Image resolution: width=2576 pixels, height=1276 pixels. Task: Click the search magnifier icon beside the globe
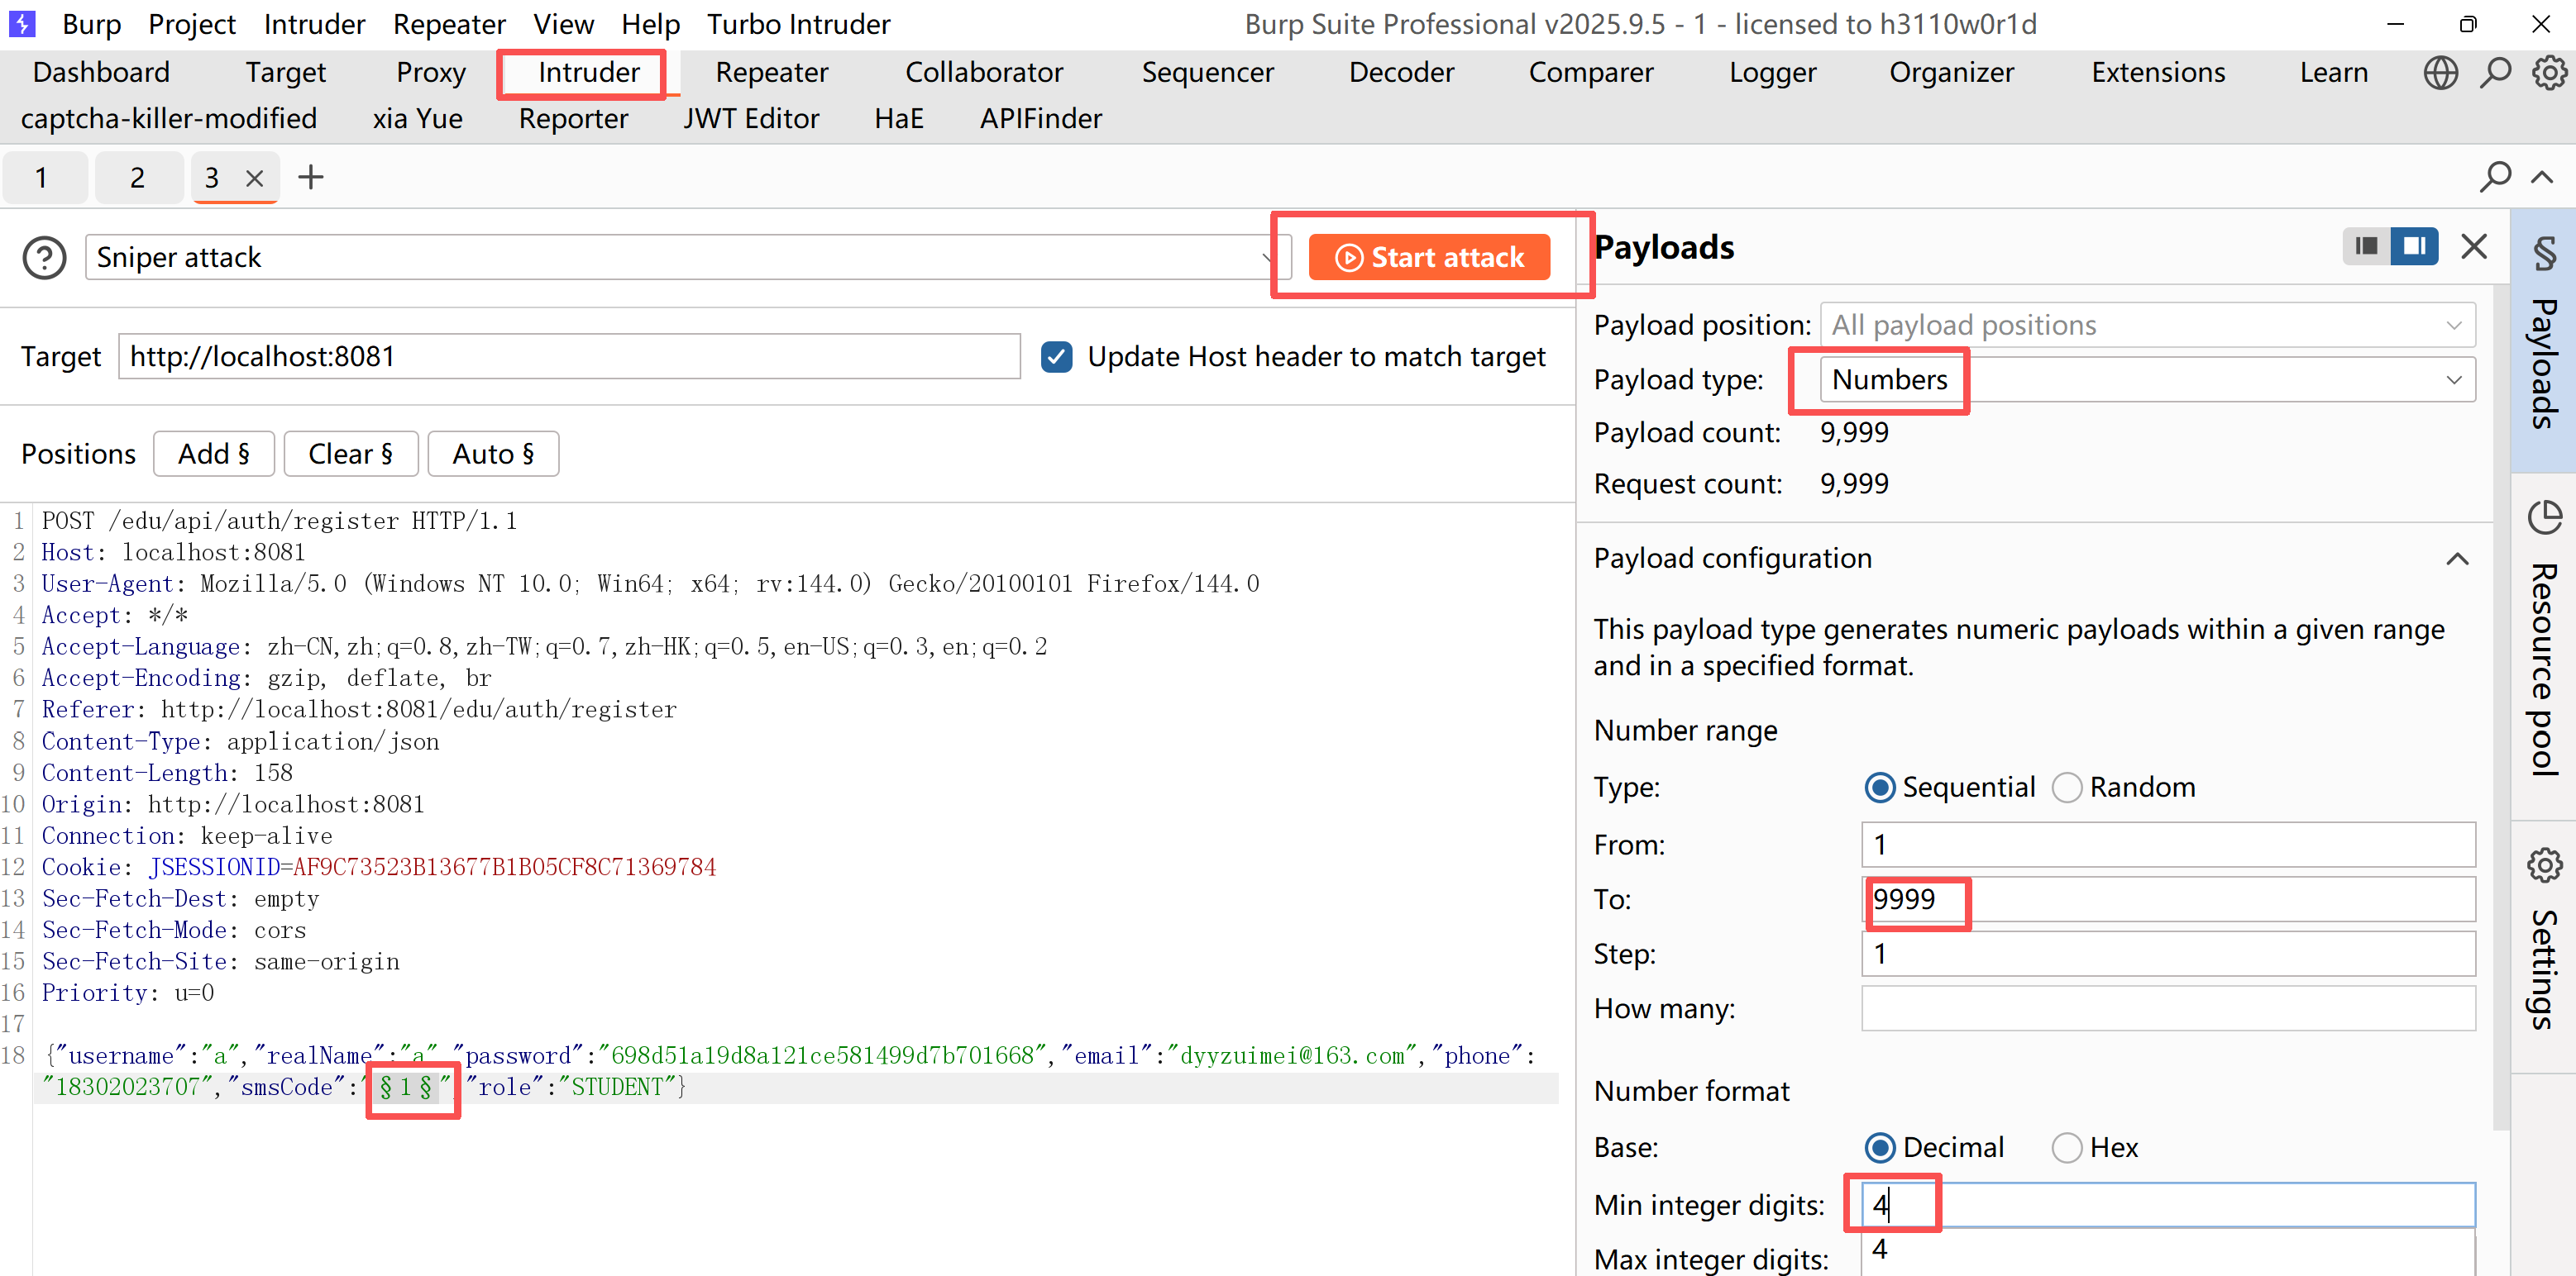coord(2495,73)
